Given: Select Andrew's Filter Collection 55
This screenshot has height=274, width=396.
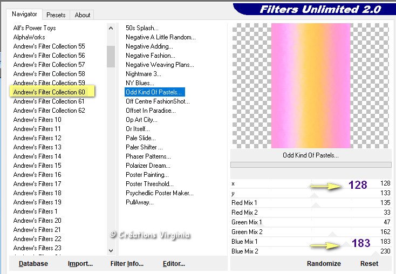Looking at the screenshot, I should (x=49, y=46).
